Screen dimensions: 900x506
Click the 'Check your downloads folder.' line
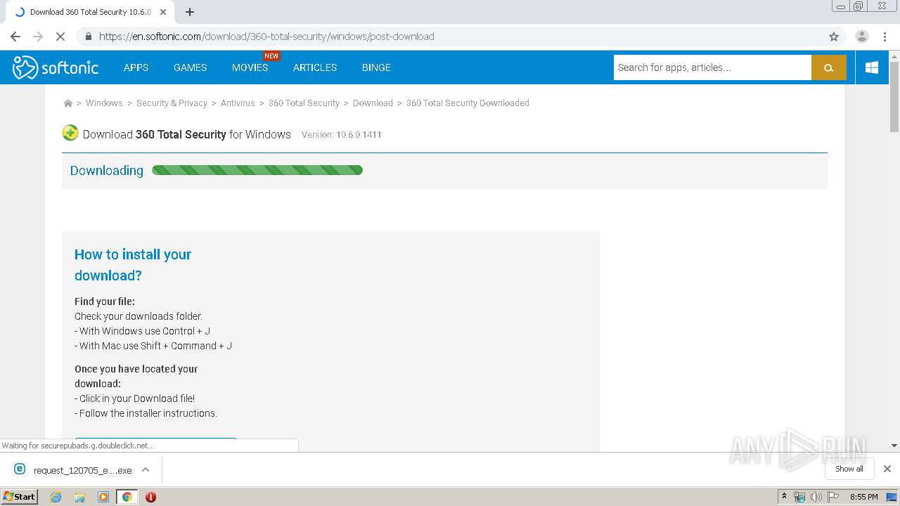[139, 316]
